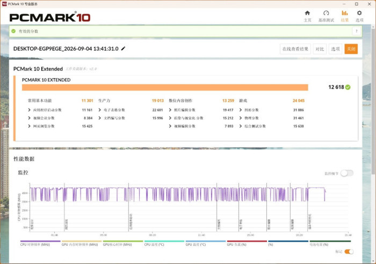Image resolution: width=376 pixels, height=264 pixels.
Task: Click the orange 关闭 button
Action: pyautogui.click(x=351, y=49)
